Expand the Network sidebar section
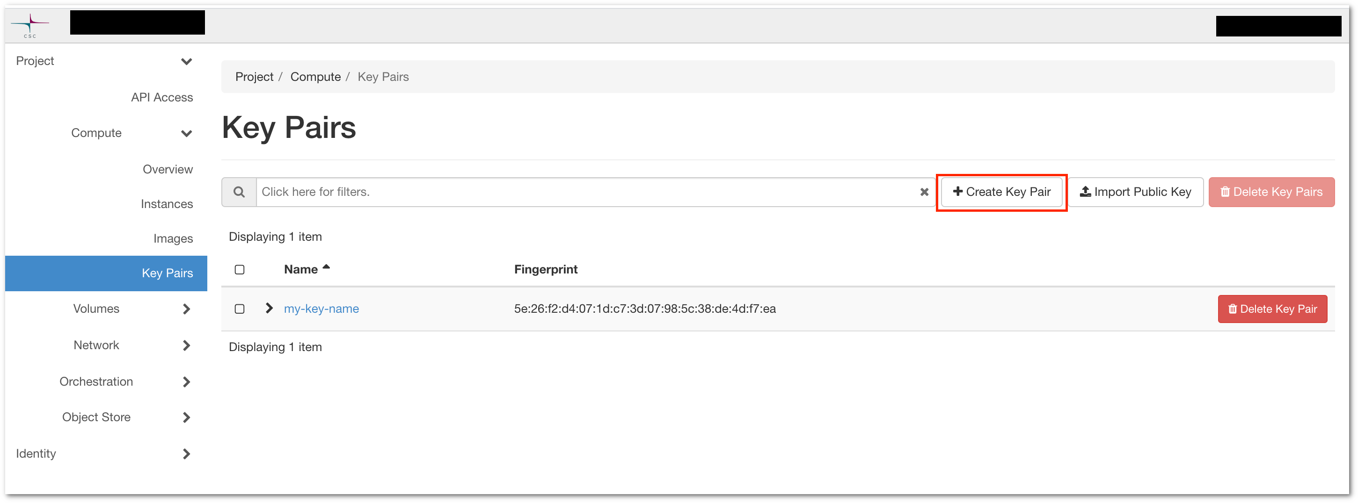 [x=186, y=345]
